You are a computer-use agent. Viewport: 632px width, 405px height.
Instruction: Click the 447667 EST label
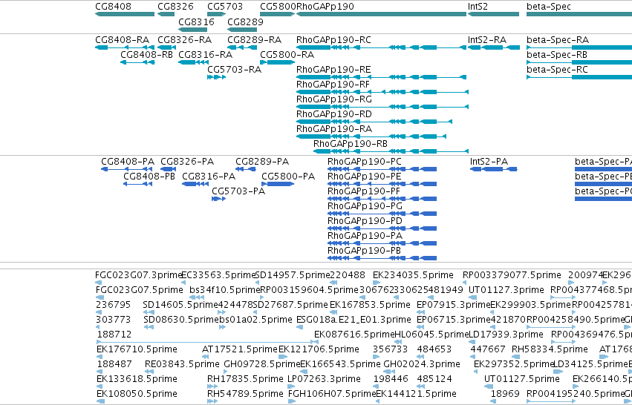[488, 350]
